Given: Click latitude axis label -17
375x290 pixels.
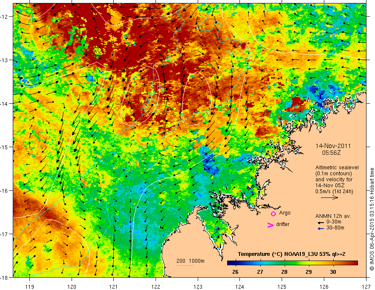Looking at the screenshot, I should [5, 234].
